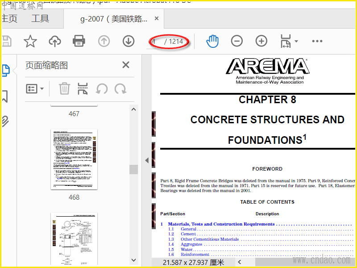This screenshot has width=357, height=268.
Task: Click the insert pages icon in thumbnails panel
Action: 83,88
